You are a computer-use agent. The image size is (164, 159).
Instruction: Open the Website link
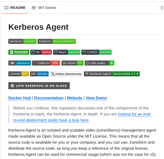pos(75,98)
